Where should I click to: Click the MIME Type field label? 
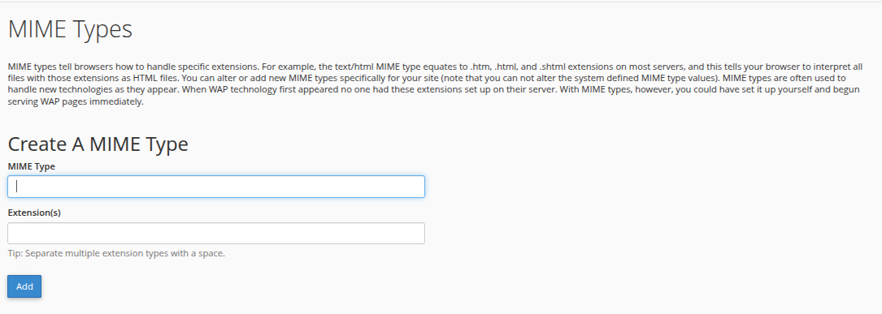[32, 166]
